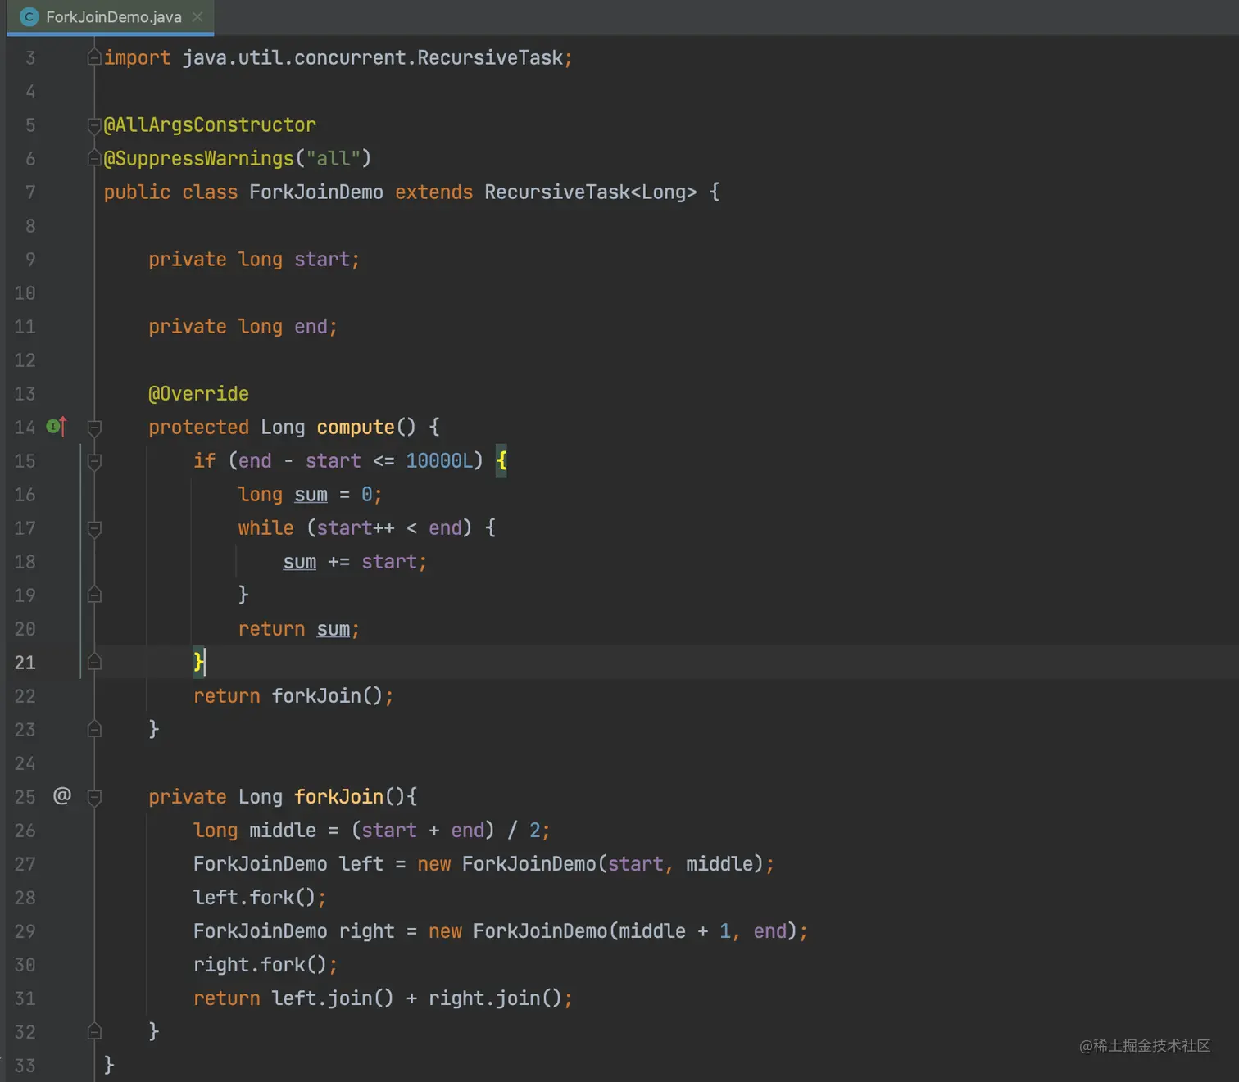Collapse the if block fold marker on line 15
Image resolution: width=1239 pixels, height=1082 pixels.
[x=94, y=461]
